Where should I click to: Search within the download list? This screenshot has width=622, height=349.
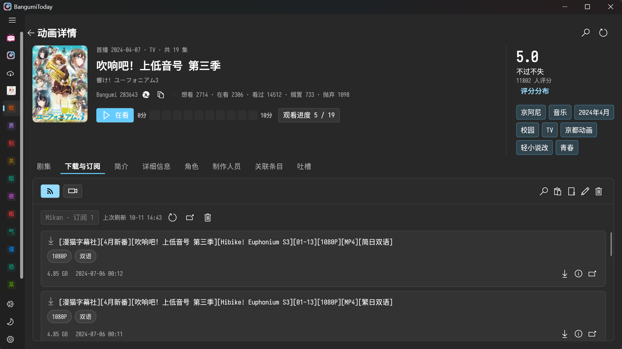tap(544, 191)
